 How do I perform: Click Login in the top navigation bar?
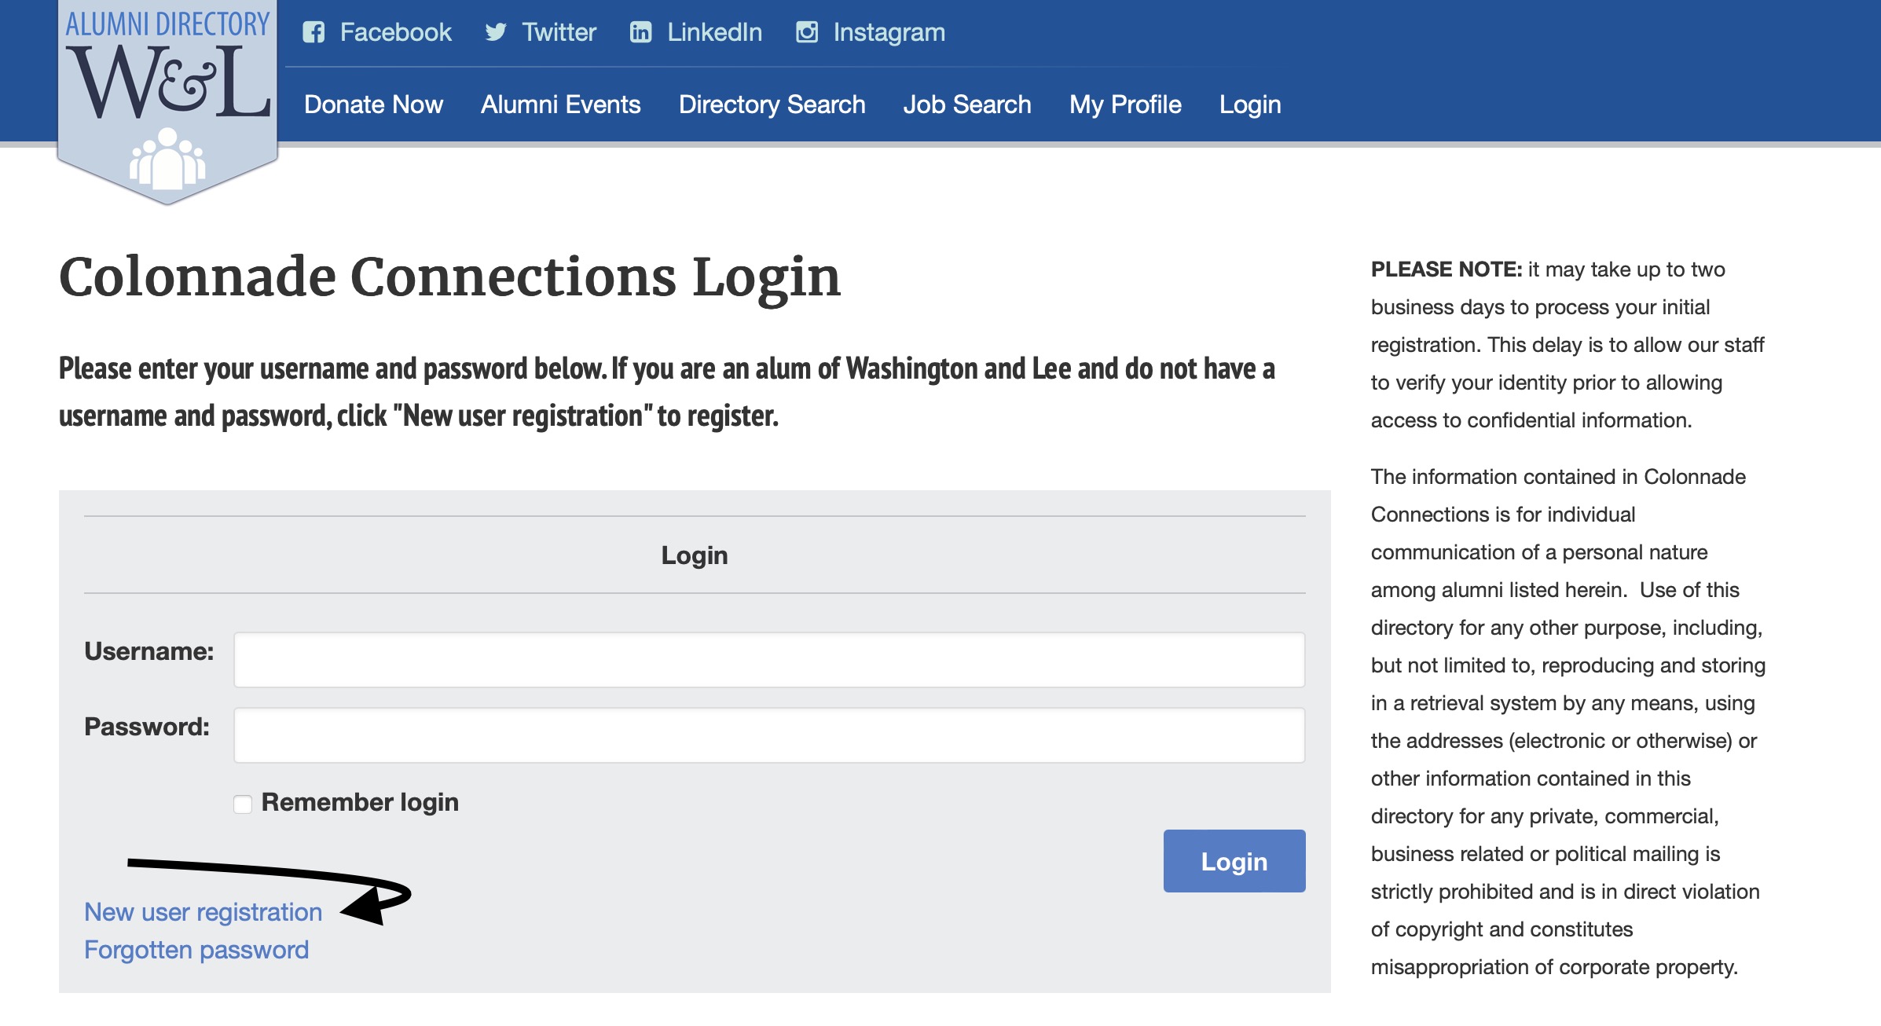1250,104
